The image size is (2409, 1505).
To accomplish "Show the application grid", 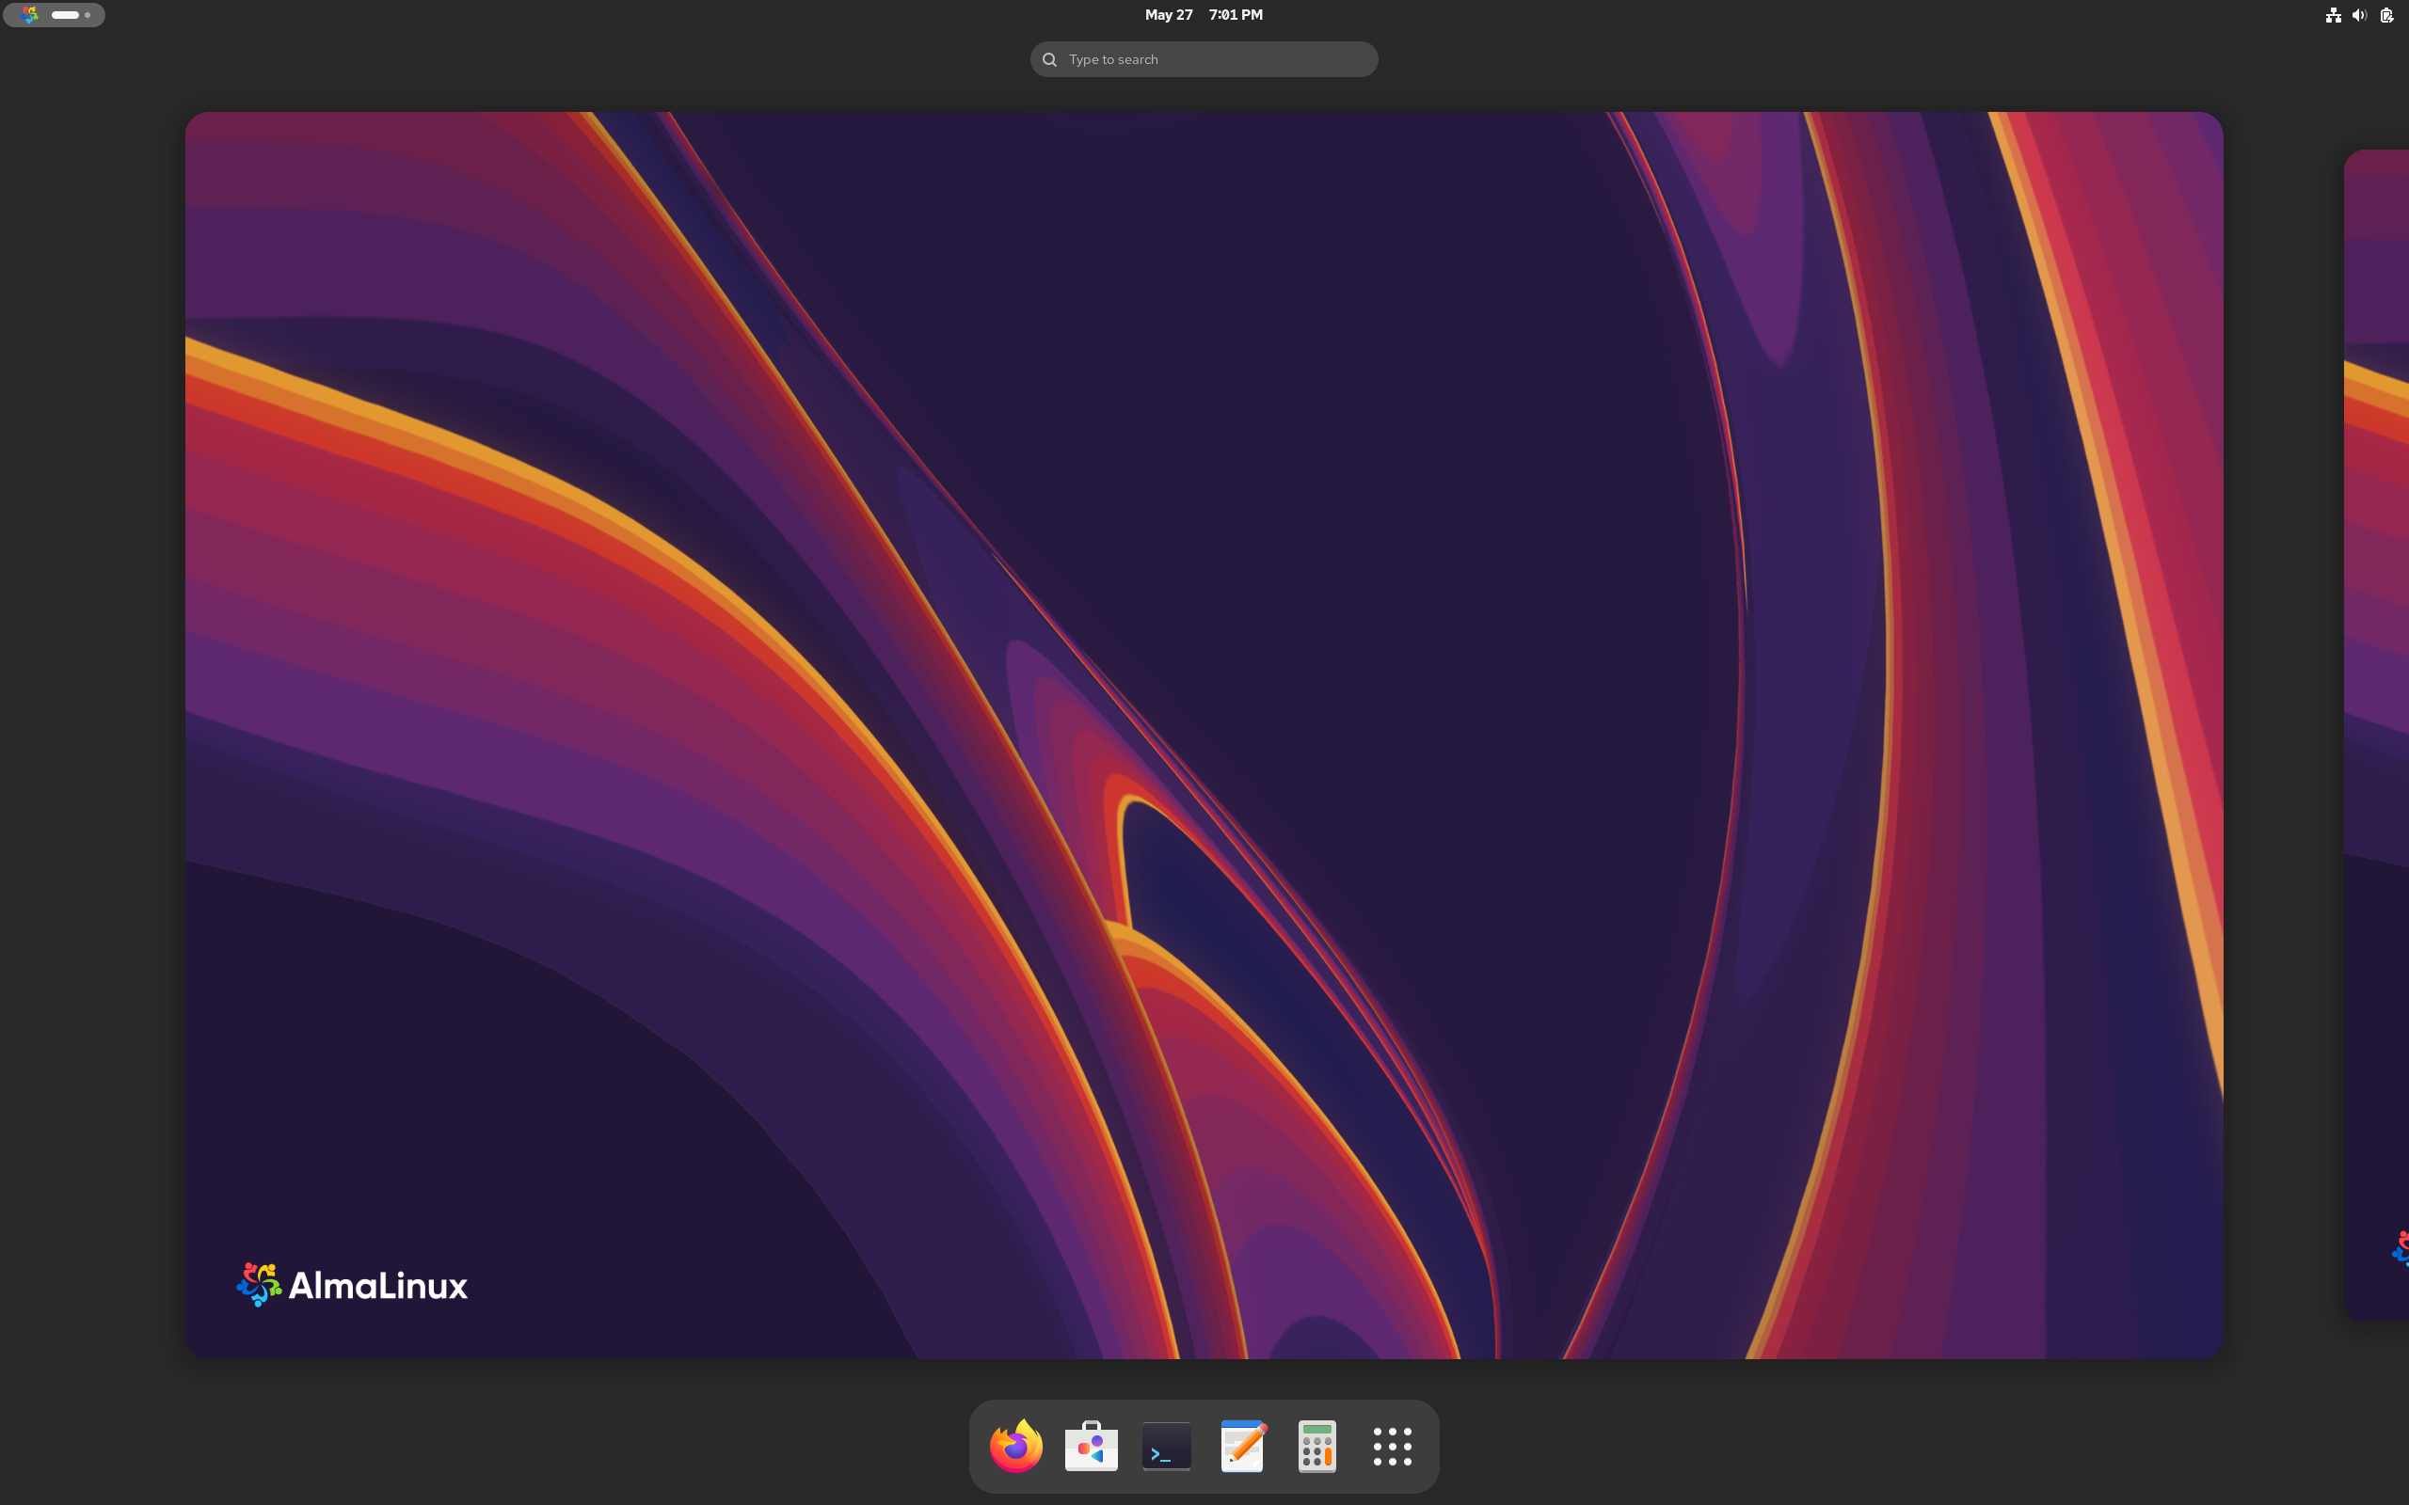I will (x=1392, y=1446).
